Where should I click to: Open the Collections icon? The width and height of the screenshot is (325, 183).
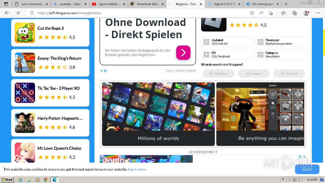coord(295,13)
